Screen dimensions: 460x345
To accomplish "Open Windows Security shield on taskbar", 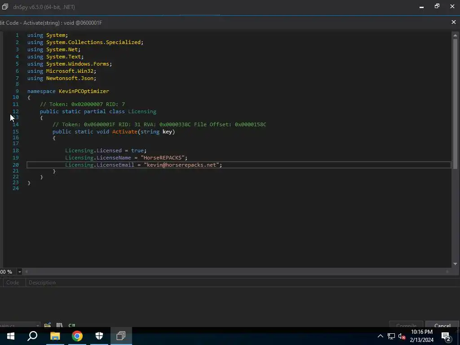I will point(99,336).
